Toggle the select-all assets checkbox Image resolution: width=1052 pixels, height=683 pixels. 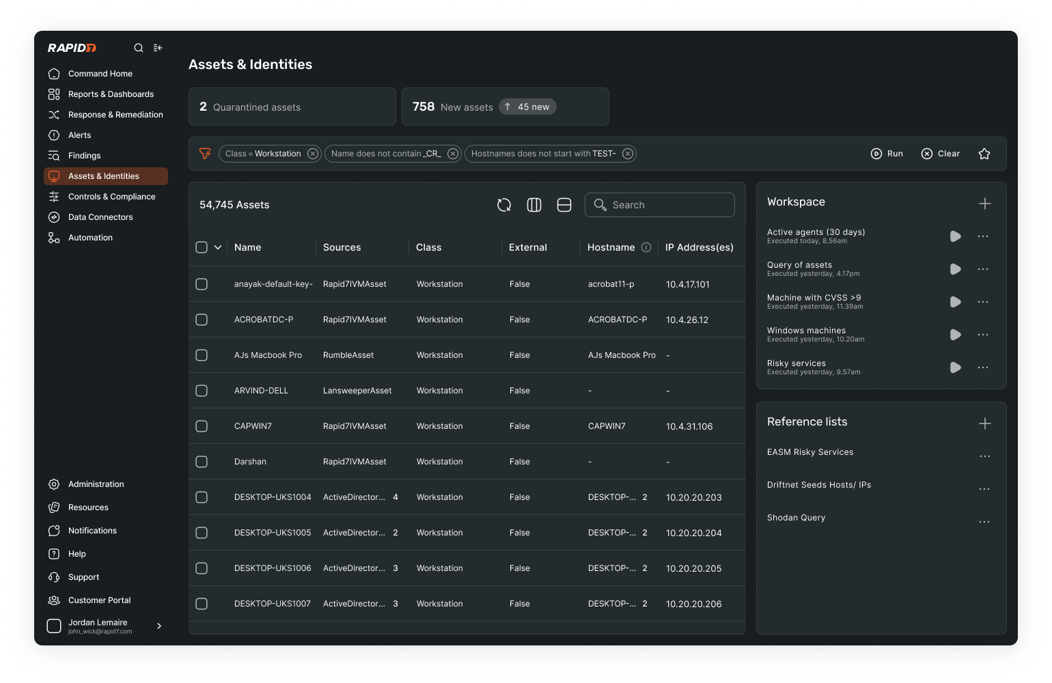click(x=202, y=247)
